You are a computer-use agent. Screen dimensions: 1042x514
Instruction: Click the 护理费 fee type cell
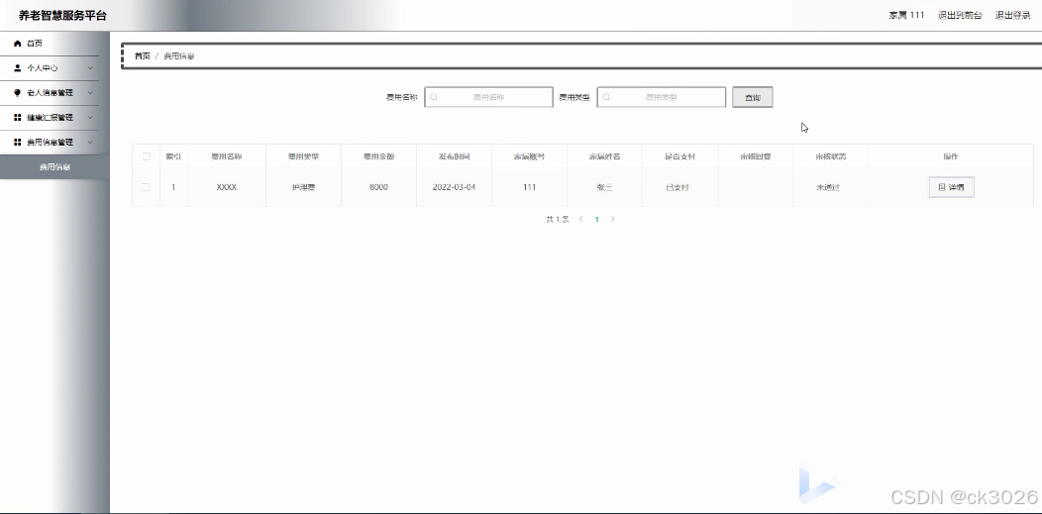[x=303, y=187]
